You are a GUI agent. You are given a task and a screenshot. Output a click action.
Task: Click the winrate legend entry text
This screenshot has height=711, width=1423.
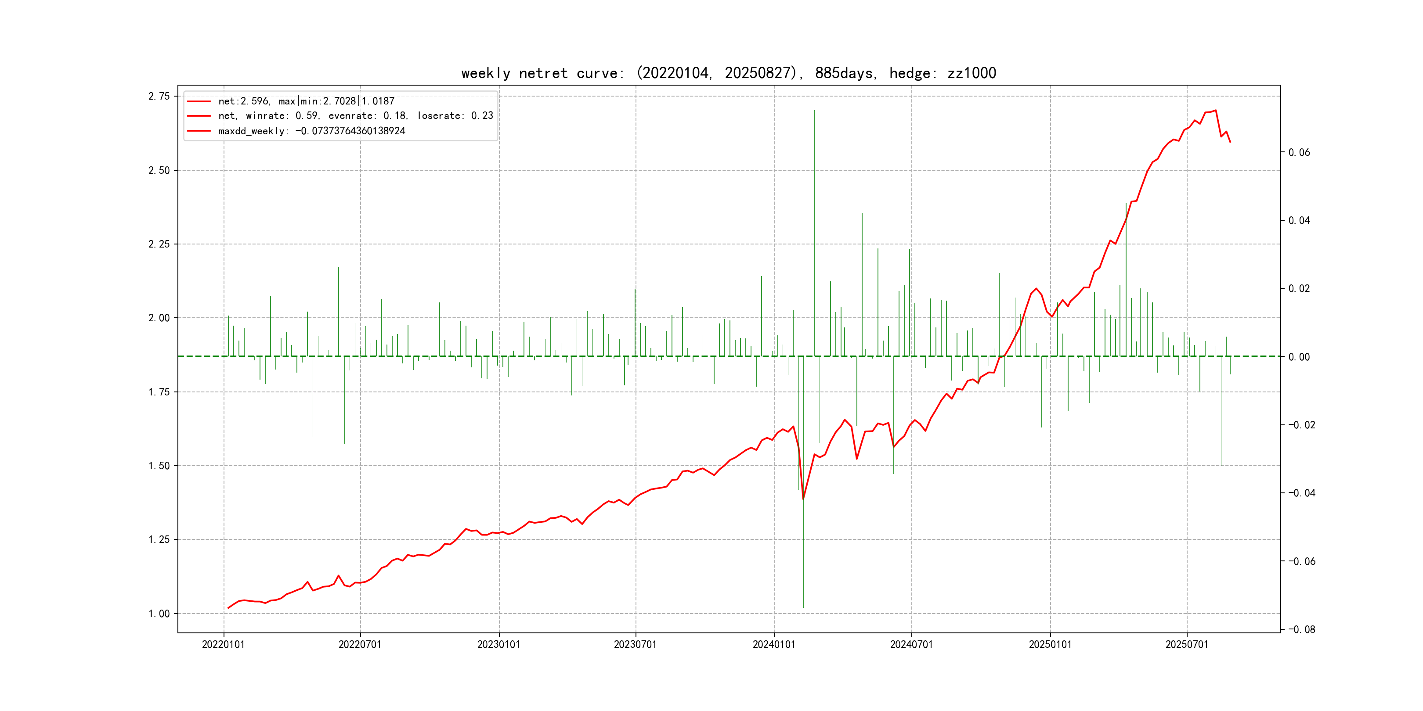tap(355, 116)
